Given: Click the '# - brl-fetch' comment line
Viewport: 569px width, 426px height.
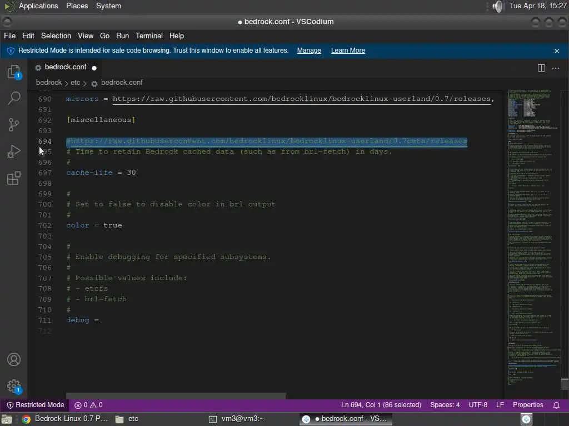Looking at the screenshot, I should tap(97, 299).
